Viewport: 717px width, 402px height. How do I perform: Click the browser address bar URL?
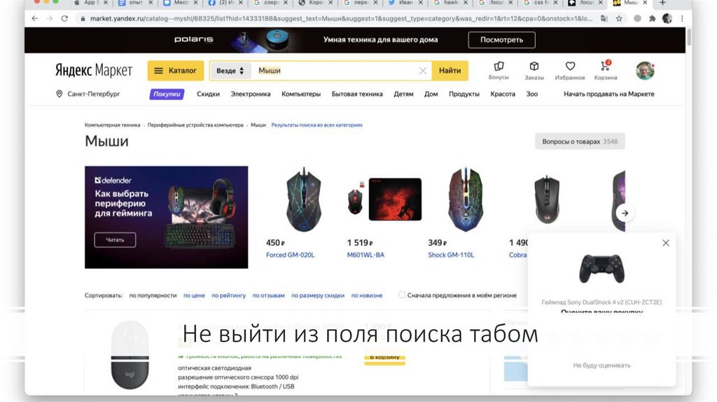pos(341,19)
